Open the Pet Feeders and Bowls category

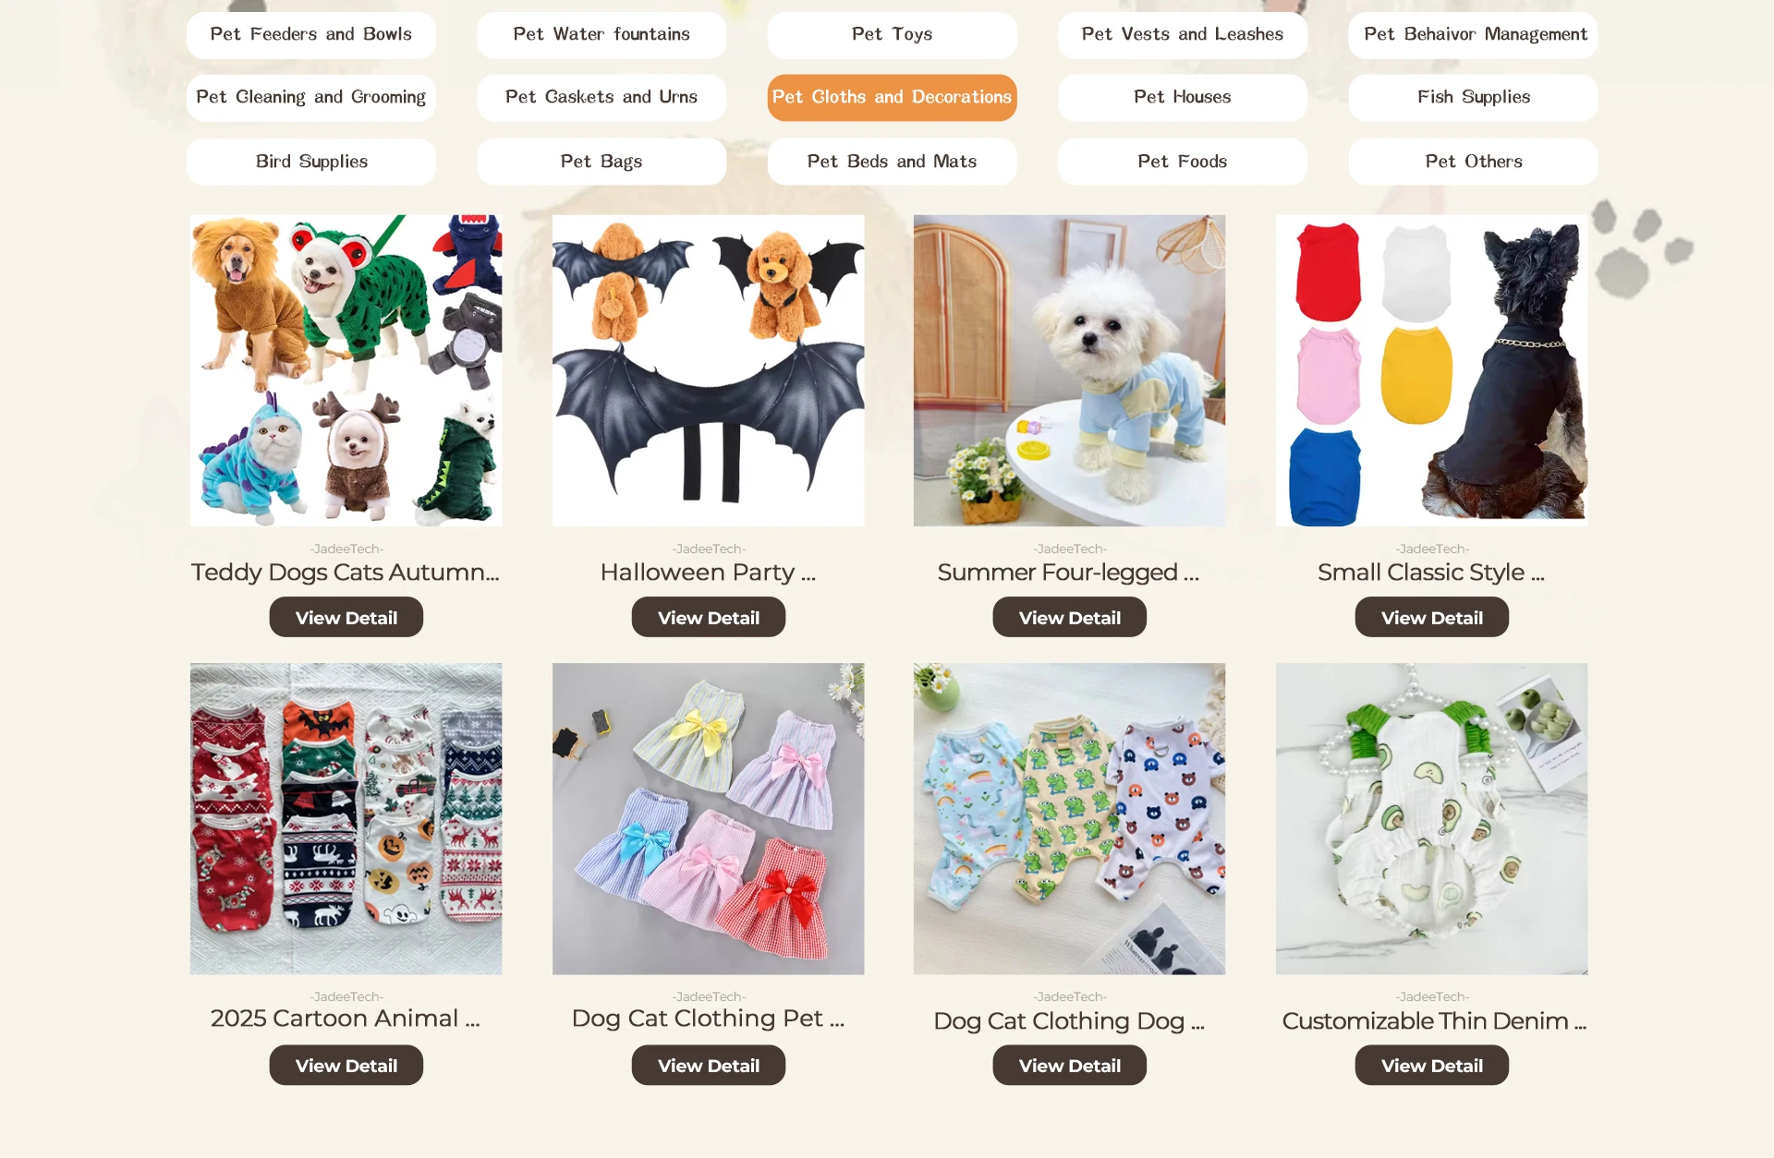point(310,34)
